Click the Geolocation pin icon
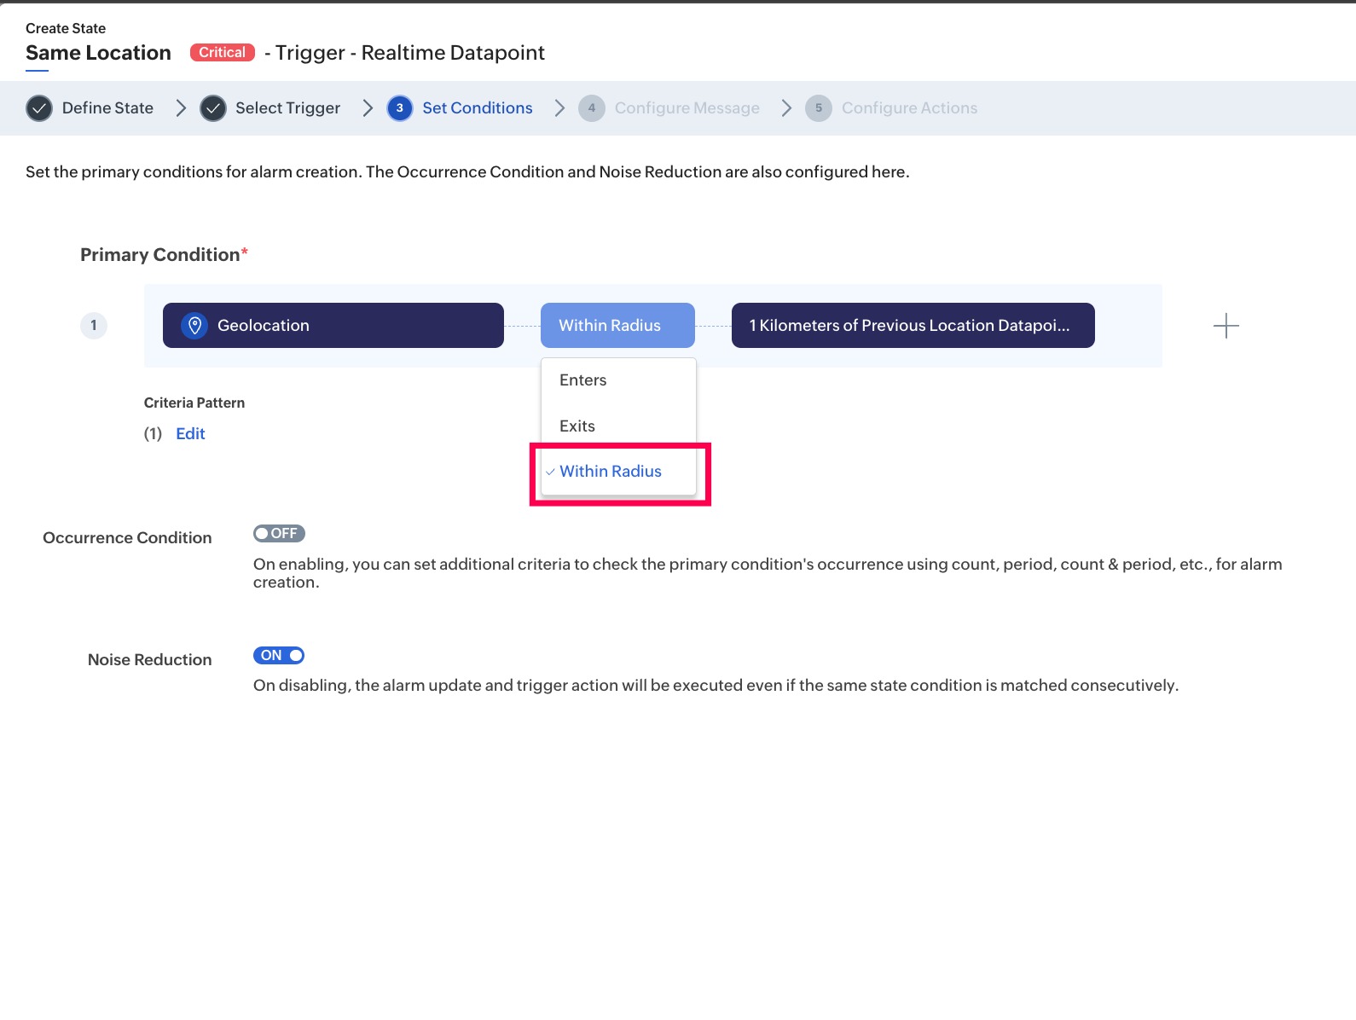Screen dimensions: 1356x1020 (x=194, y=326)
